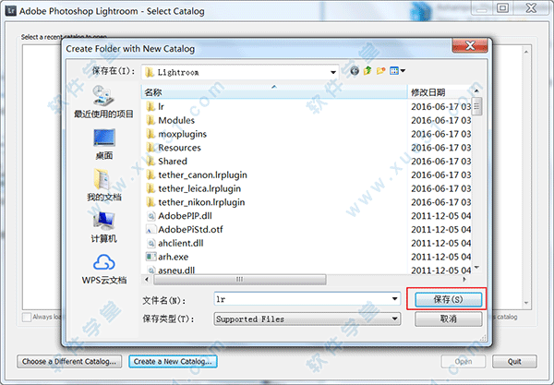The image size is (554, 385).
Task: Open 我的文档 documents shortcut
Action: [x=103, y=185]
